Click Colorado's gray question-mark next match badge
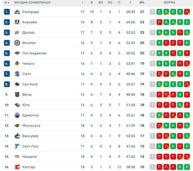The width and height of the screenshot is (193, 171). coord(153,12)
